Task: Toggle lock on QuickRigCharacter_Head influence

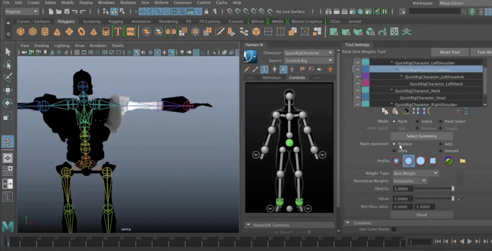Action: pos(357,98)
